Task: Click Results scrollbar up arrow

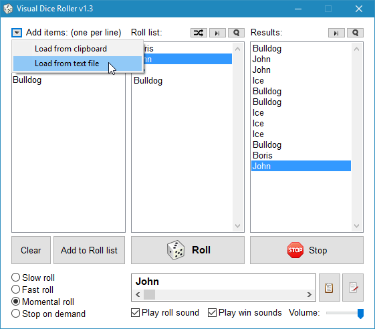Action: 356,49
